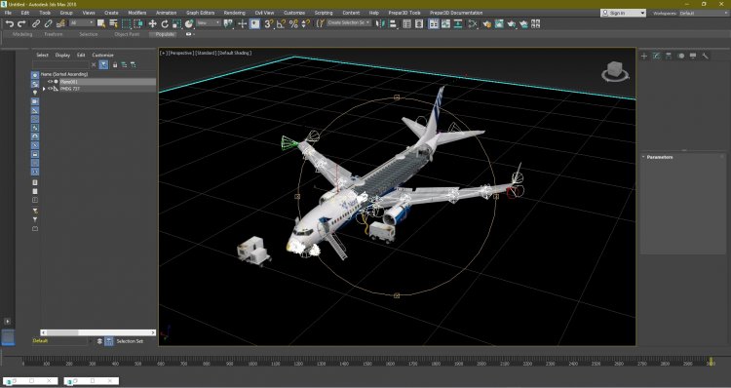The height and width of the screenshot is (388, 731).
Task: Click the time slider at frame 3000
Action: 711,362
